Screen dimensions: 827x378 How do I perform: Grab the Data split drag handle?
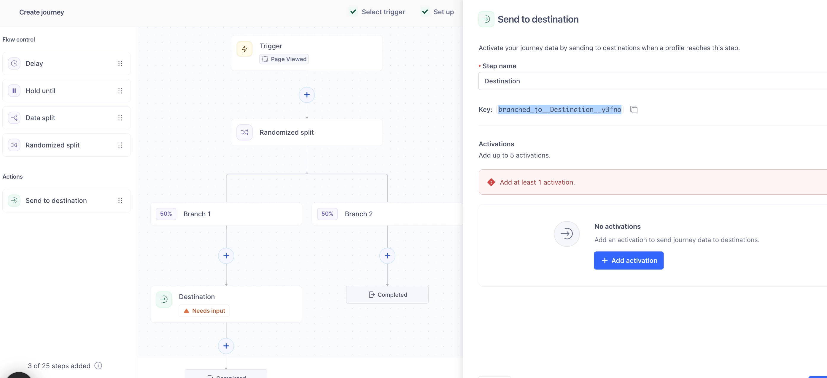120,118
